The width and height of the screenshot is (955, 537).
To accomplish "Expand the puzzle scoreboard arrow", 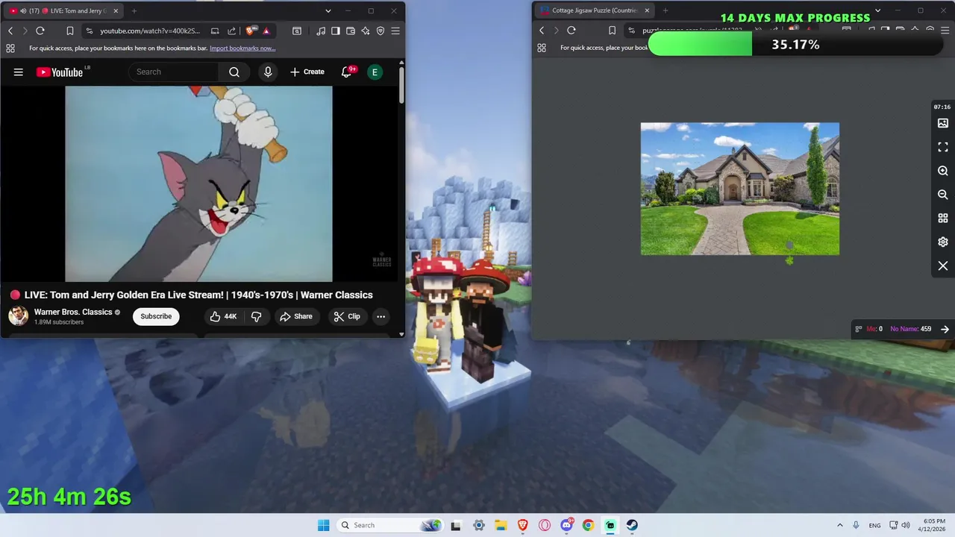I will [945, 329].
